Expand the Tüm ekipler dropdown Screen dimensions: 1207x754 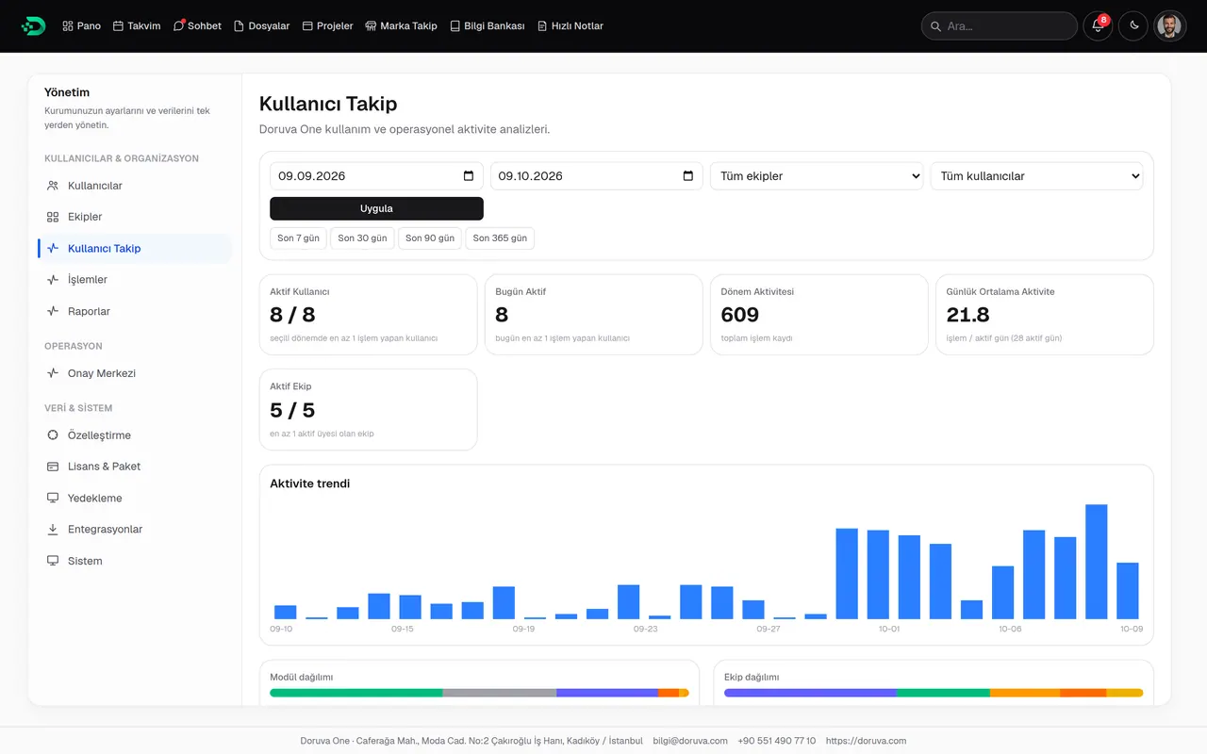pyautogui.click(x=817, y=176)
